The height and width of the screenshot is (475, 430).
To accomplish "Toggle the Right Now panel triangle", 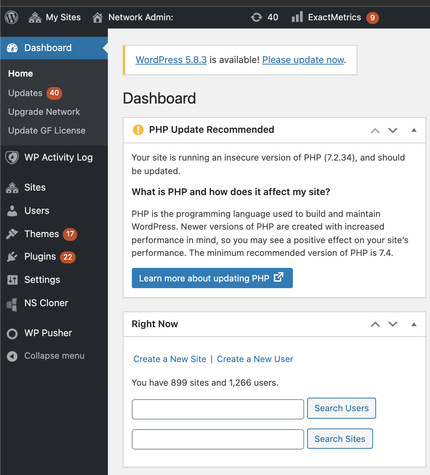I will pos(414,324).
